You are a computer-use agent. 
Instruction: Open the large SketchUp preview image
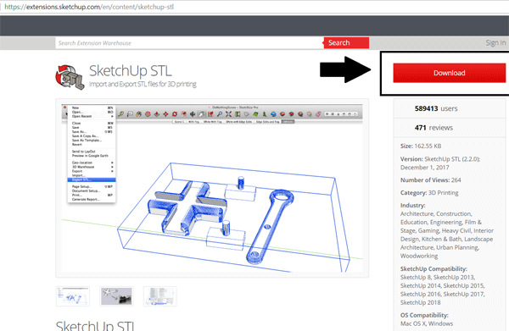click(x=212, y=188)
